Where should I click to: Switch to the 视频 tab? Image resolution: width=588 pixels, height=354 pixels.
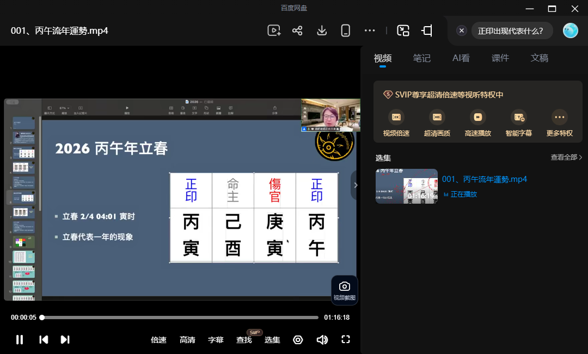click(x=383, y=58)
